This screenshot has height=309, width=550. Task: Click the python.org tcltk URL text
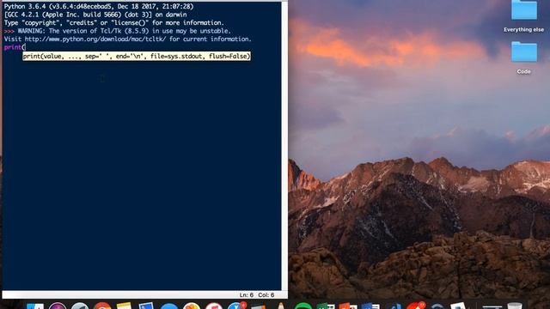pyautogui.click(x=95, y=39)
